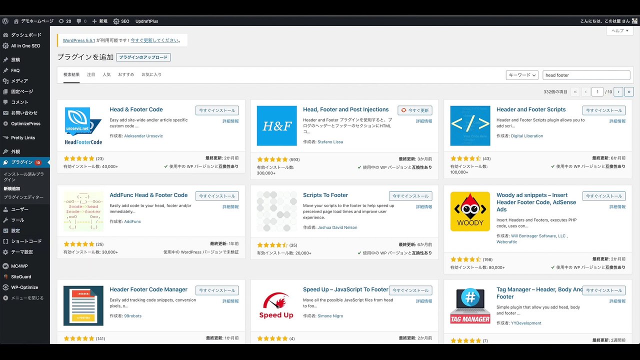The width and height of the screenshot is (640, 360).
Task: Open UpdraftPlus in the admin bar
Action: tap(146, 21)
